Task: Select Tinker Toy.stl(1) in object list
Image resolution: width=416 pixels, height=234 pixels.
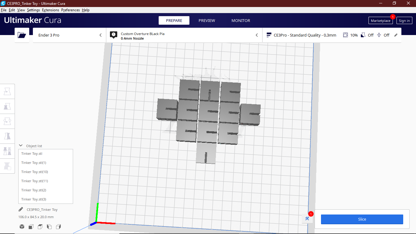Action: coord(46,163)
